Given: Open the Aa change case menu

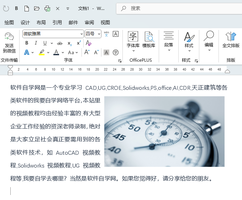Looking at the screenshot, I should tap(73, 52).
